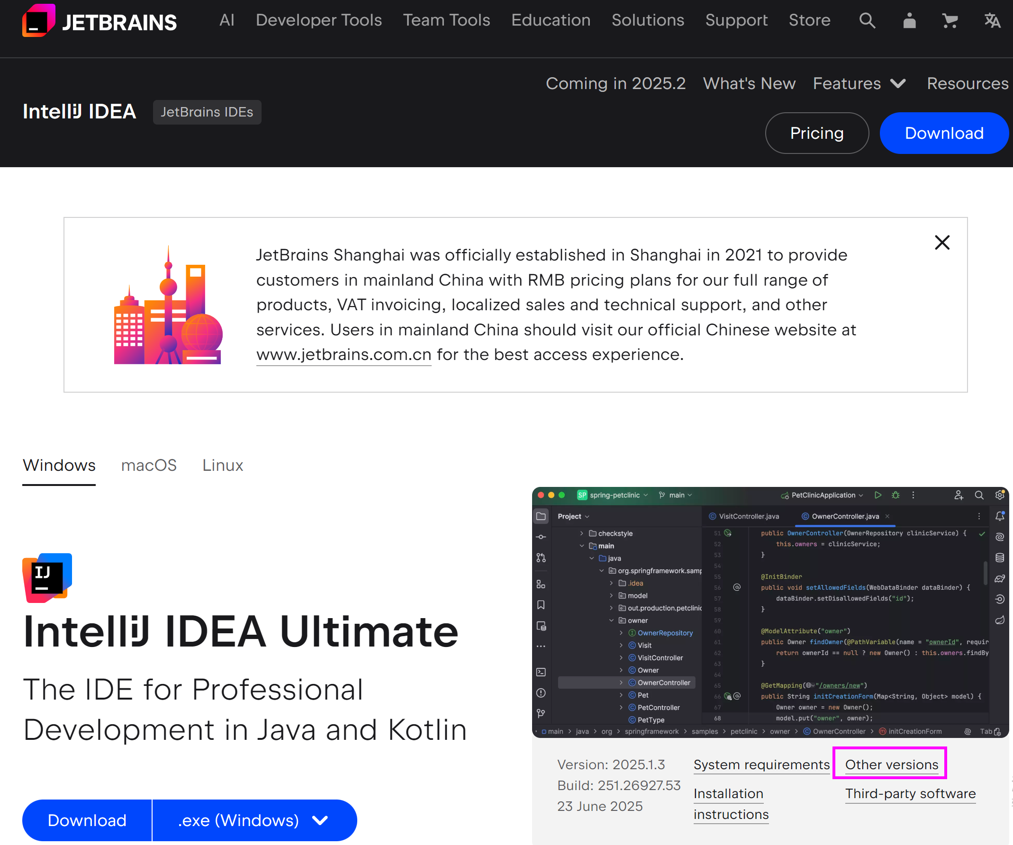Viewport: 1013px width, 845px height.
Task: Click the JetBrains logo icon
Action: click(38, 21)
